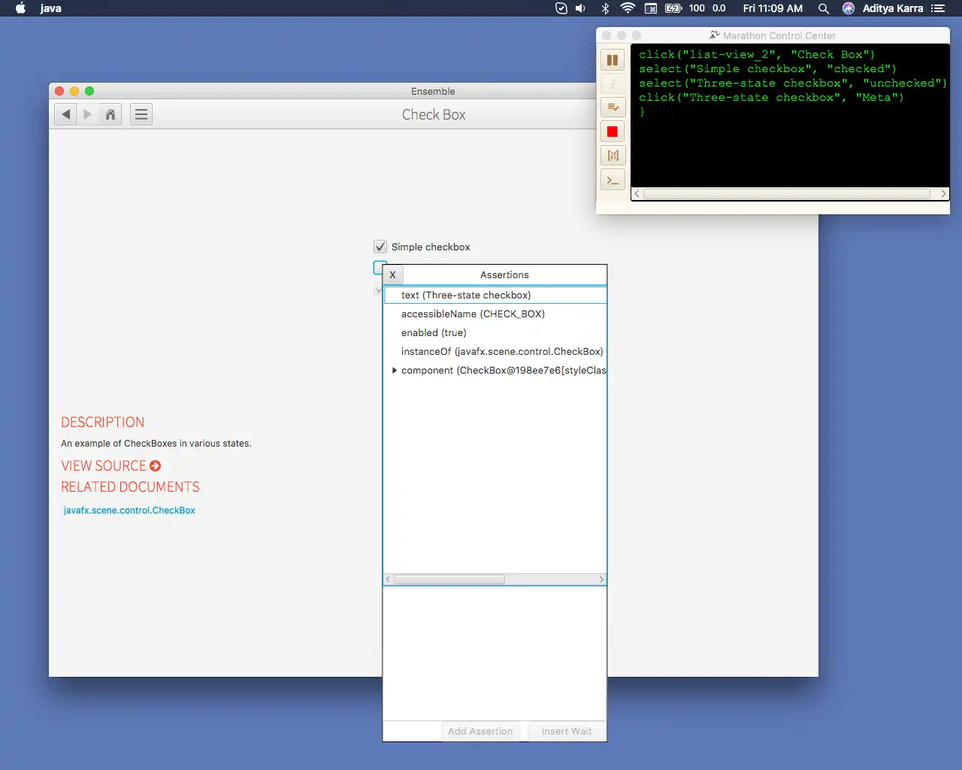This screenshot has width=962, height=770.
Task: Click the empty assertion value text area
Action: 495,653
